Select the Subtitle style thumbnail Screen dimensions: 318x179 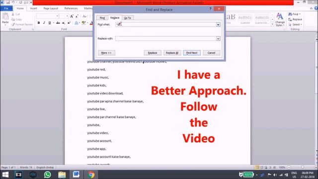pos(245,19)
